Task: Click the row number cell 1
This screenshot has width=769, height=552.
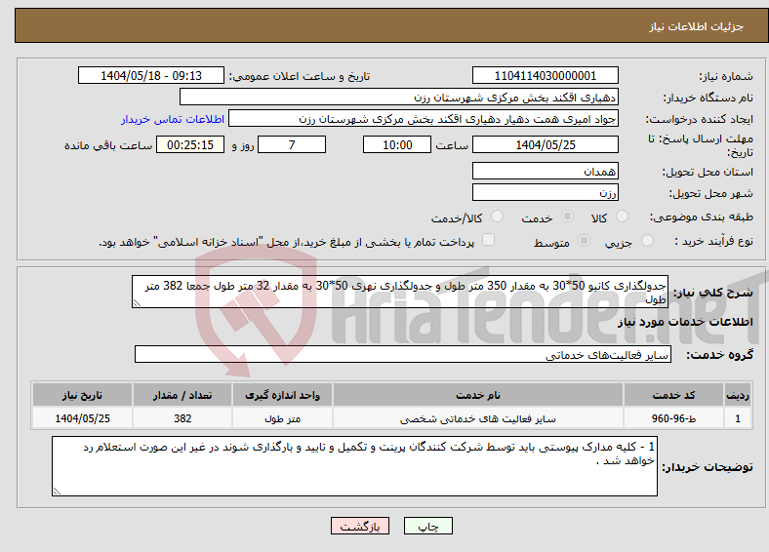Action: tap(738, 418)
